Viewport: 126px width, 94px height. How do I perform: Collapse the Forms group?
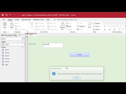pyautogui.click(x=23, y=47)
